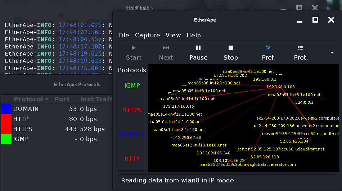Open the Help menu
Image resolution: width=342 pixels, height=191 pixels.
[194, 35]
